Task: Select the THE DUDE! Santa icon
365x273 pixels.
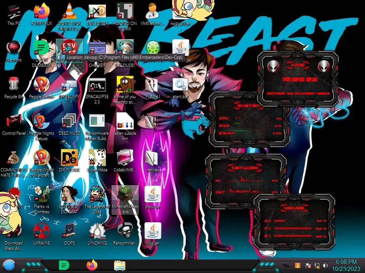Action: [125, 48]
